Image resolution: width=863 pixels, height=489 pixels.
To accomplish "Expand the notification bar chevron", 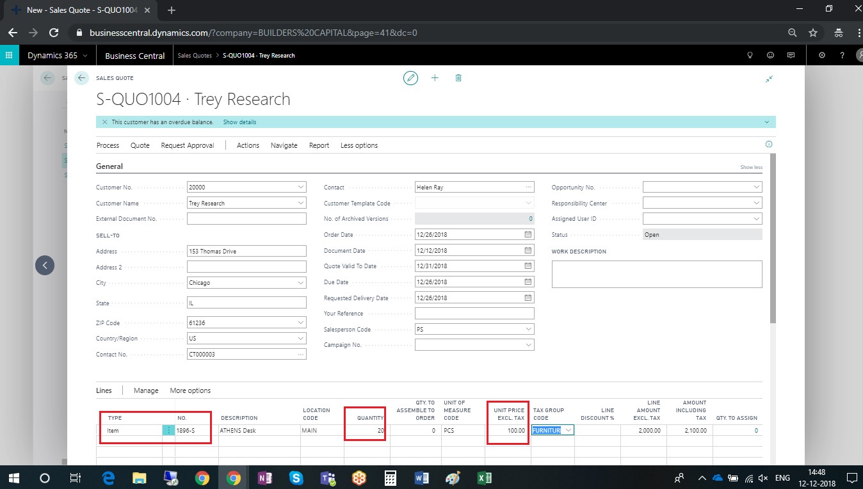I will (767, 122).
